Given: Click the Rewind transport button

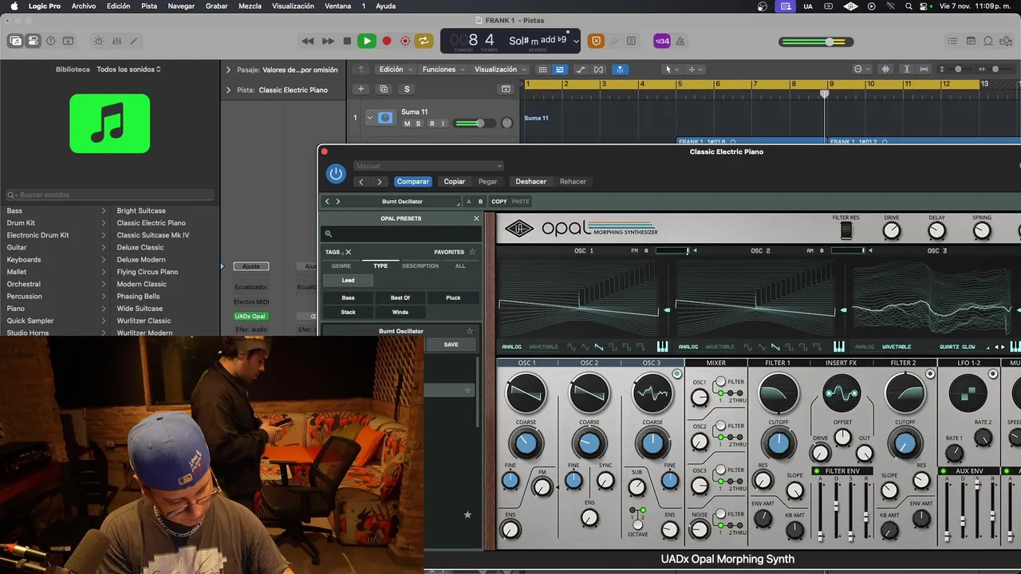Looking at the screenshot, I should click(308, 41).
